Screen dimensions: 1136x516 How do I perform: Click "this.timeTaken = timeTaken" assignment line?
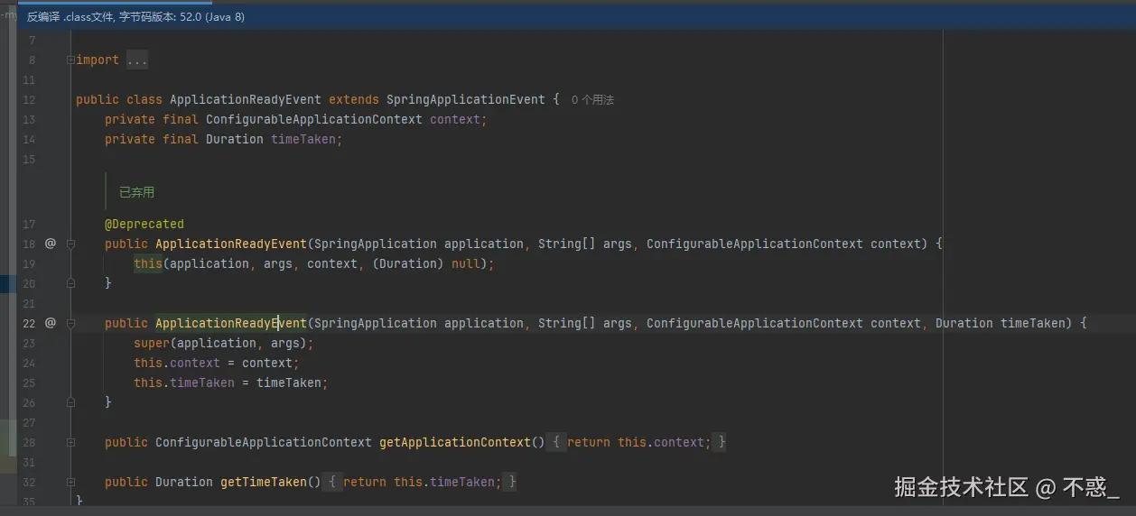click(231, 382)
